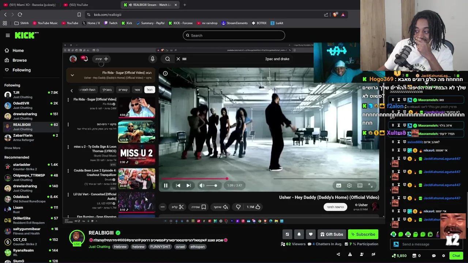This screenshot has width=468, height=263.
Task: Open miss u 2 video thumbnail
Action: tap(136, 155)
